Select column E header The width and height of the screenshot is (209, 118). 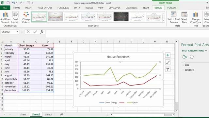point(59,42)
